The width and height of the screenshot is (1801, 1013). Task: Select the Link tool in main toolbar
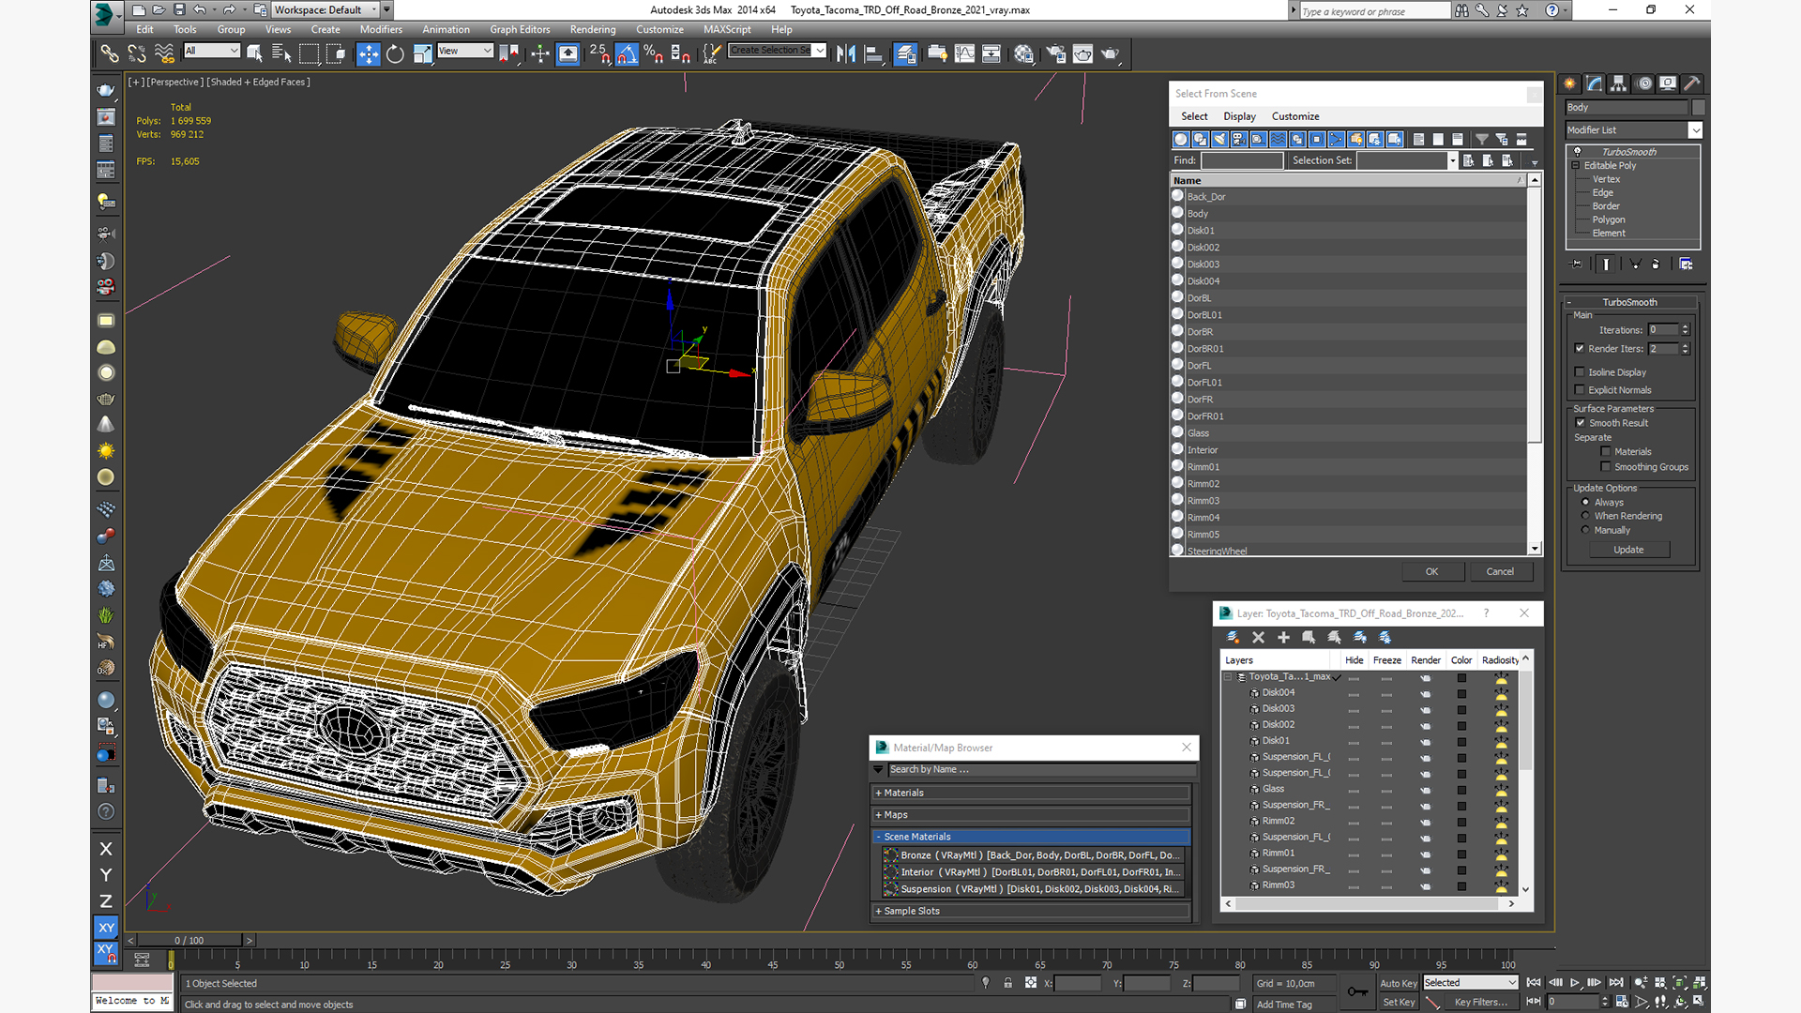110,54
